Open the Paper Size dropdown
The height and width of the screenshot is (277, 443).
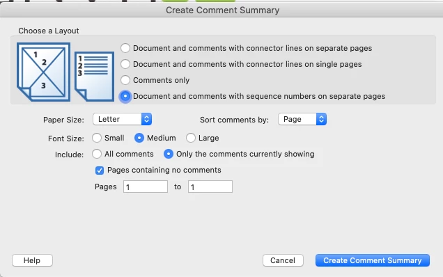(x=122, y=119)
